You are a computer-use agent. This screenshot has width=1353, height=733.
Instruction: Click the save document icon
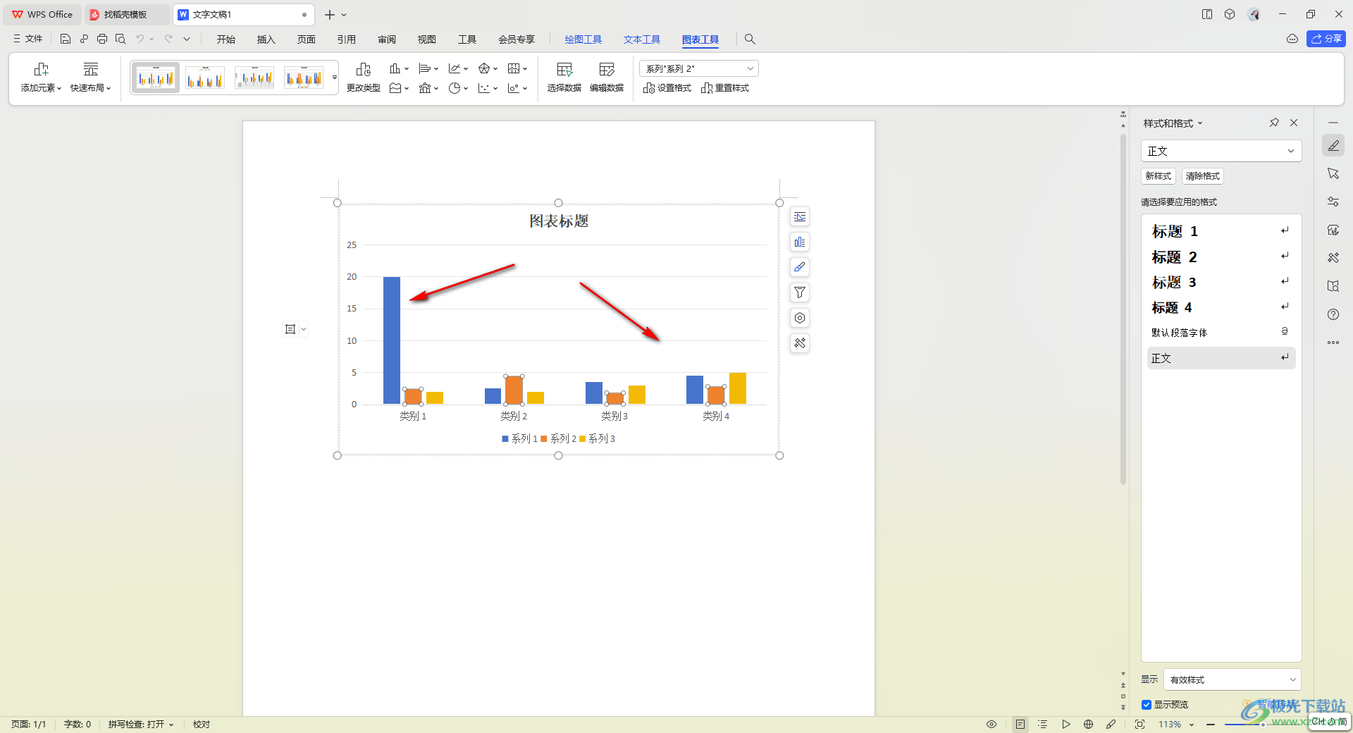[66, 39]
